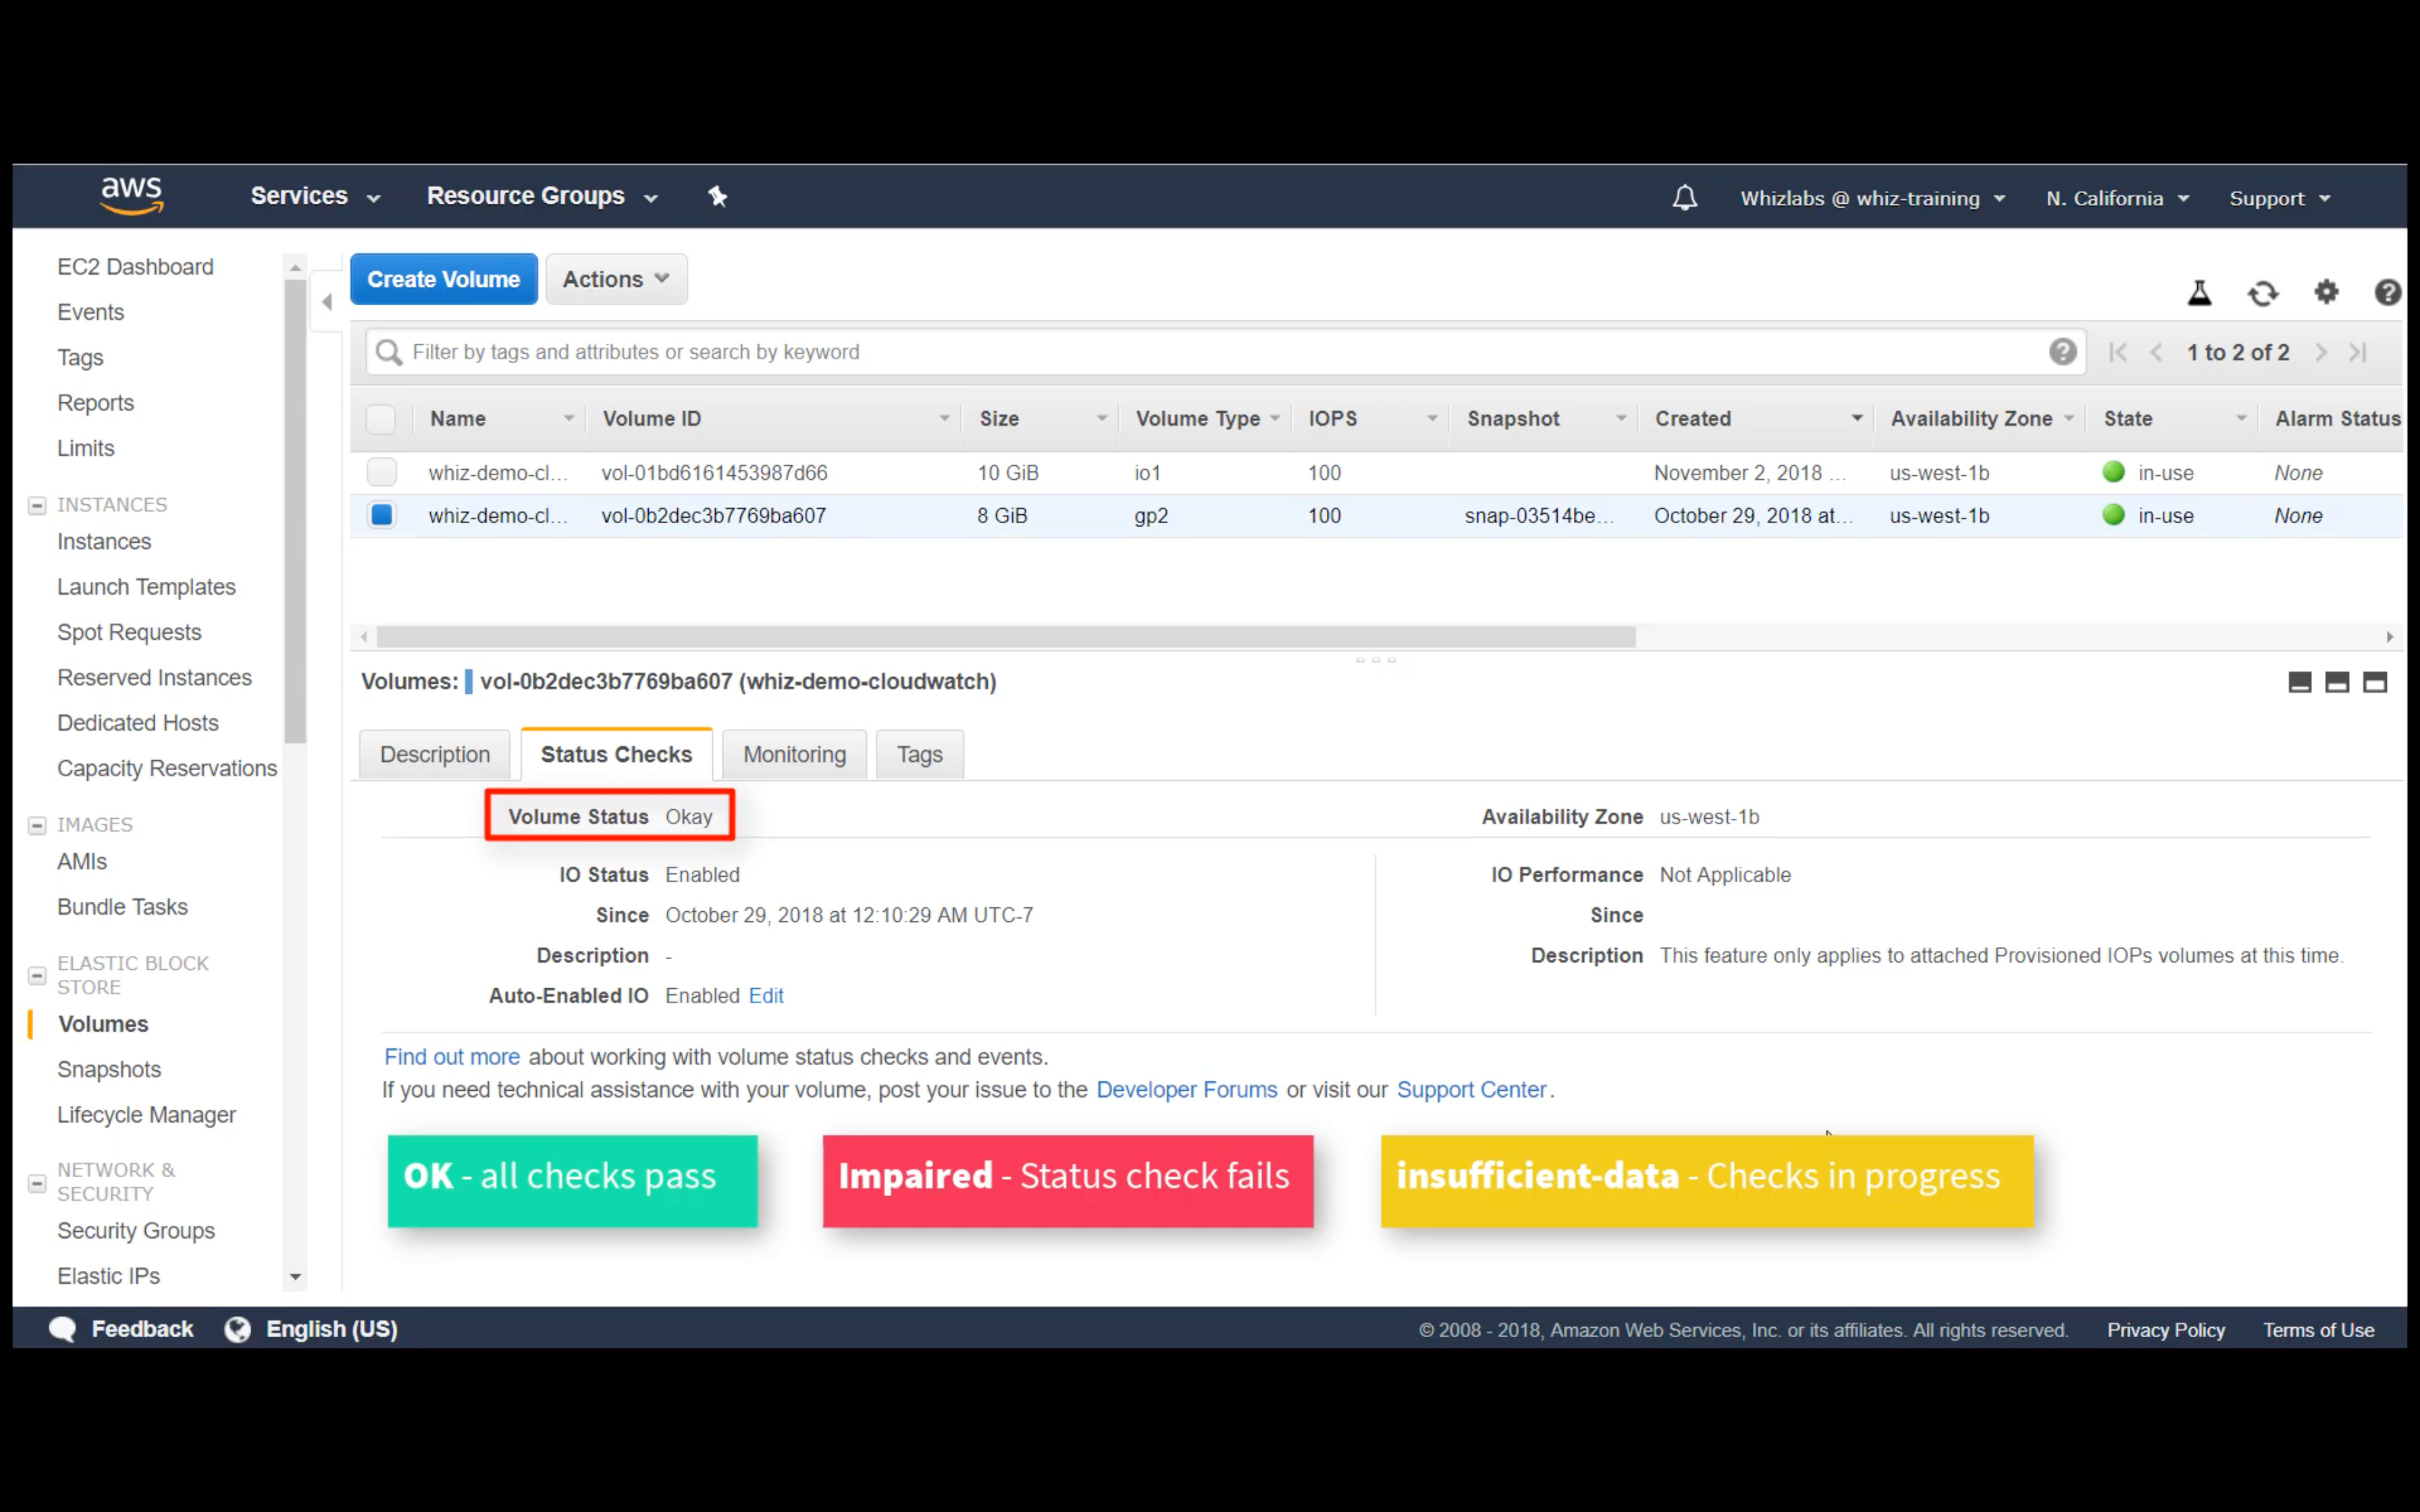Switch to the Monitoring tab

(794, 754)
